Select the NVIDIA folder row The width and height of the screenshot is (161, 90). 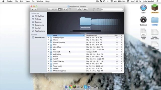click(85, 59)
